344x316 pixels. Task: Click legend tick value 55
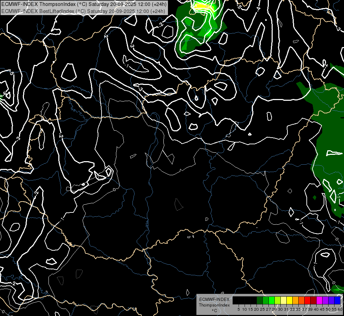[x=335, y=309]
